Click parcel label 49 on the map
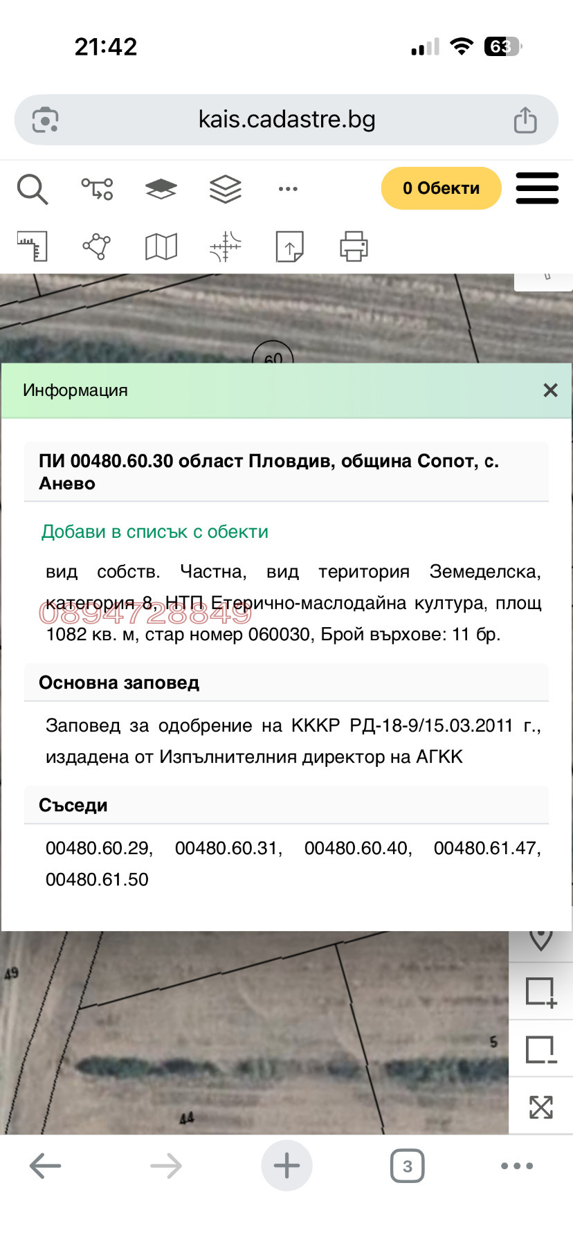The width and height of the screenshot is (573, 1246). [11, 973]
